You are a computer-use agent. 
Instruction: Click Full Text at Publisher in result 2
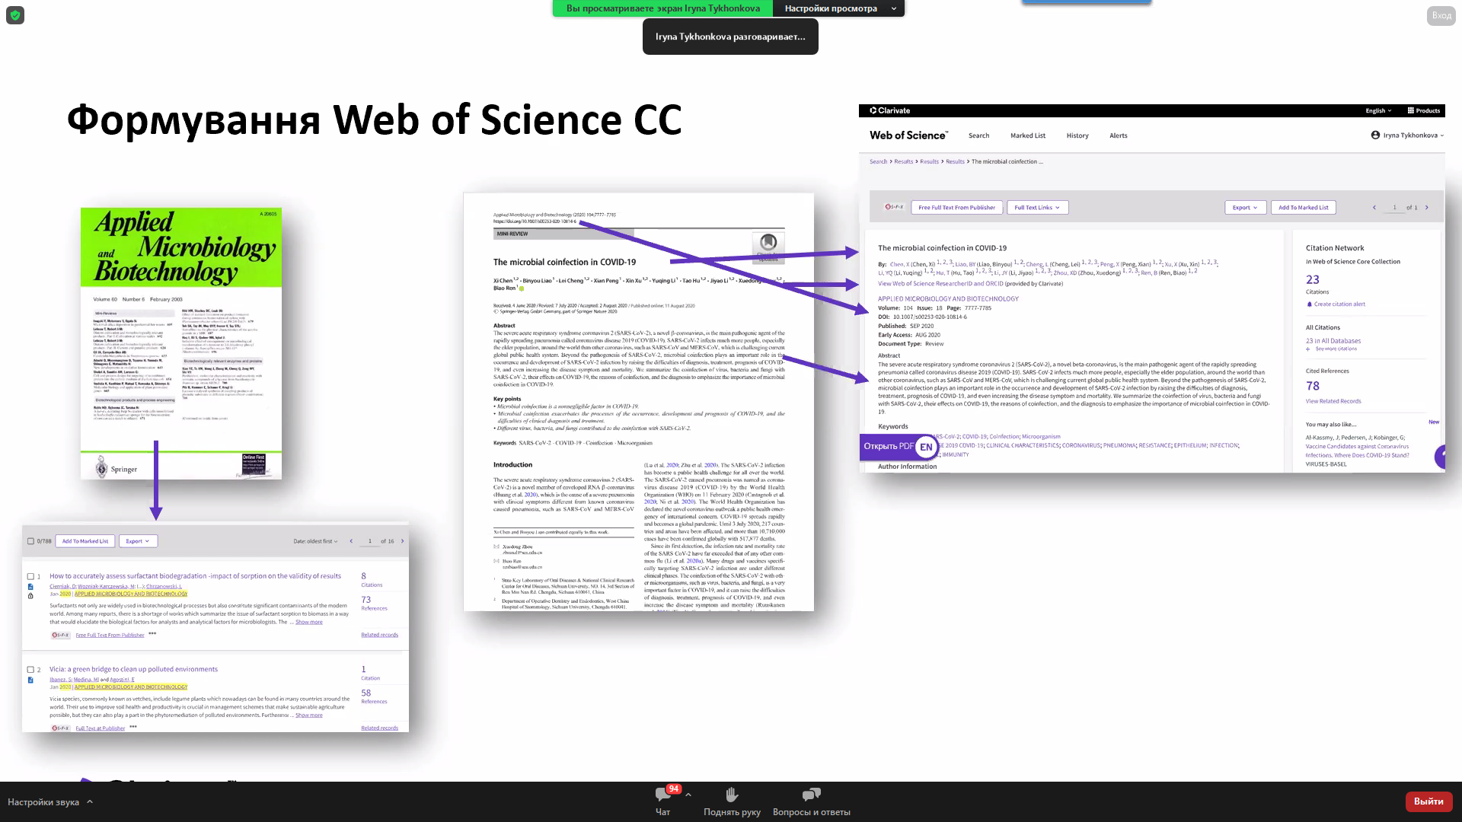click(x=100, y=728)
